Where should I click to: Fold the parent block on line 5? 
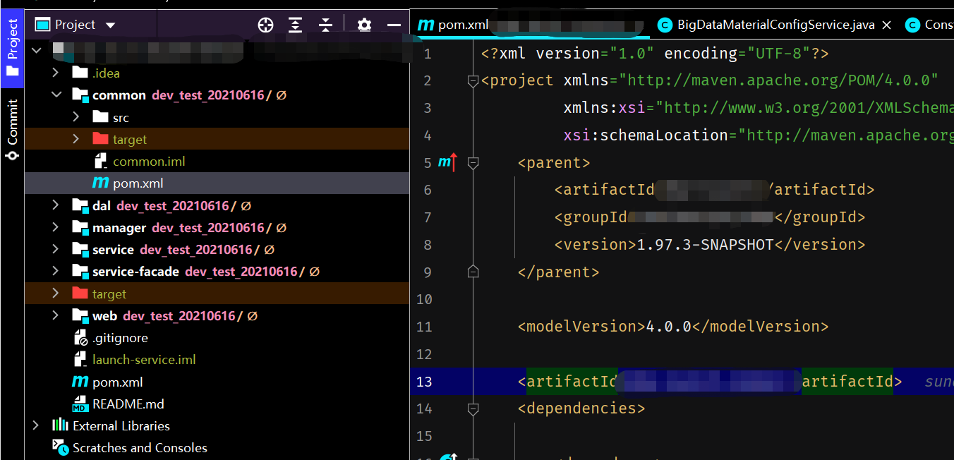tap(473, 163)
